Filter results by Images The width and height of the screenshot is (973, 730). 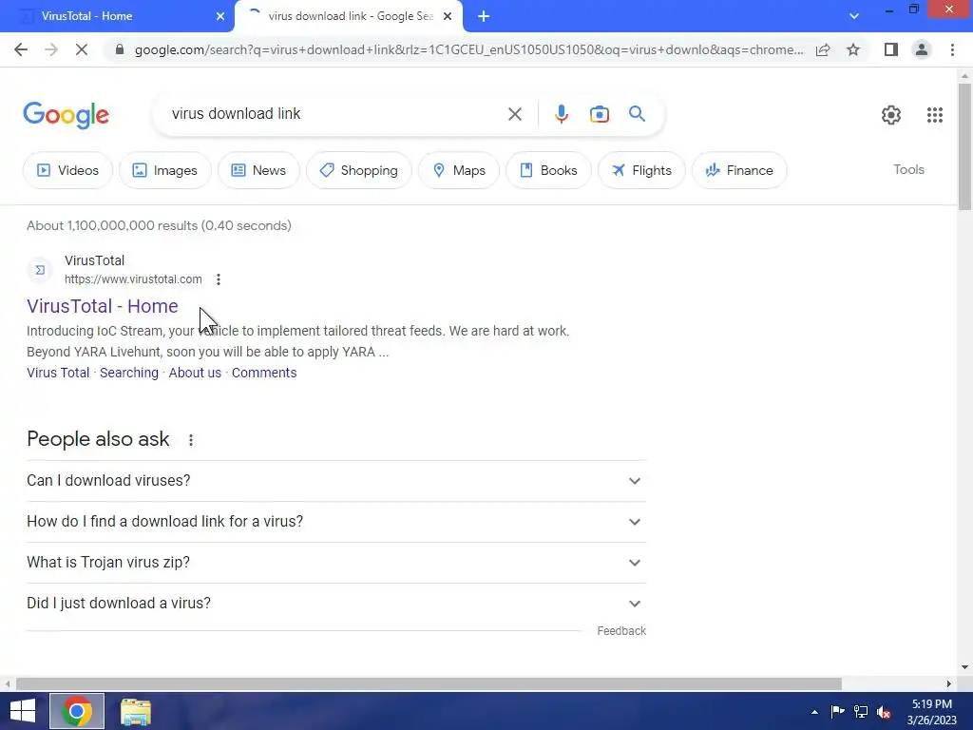[165, 170]
